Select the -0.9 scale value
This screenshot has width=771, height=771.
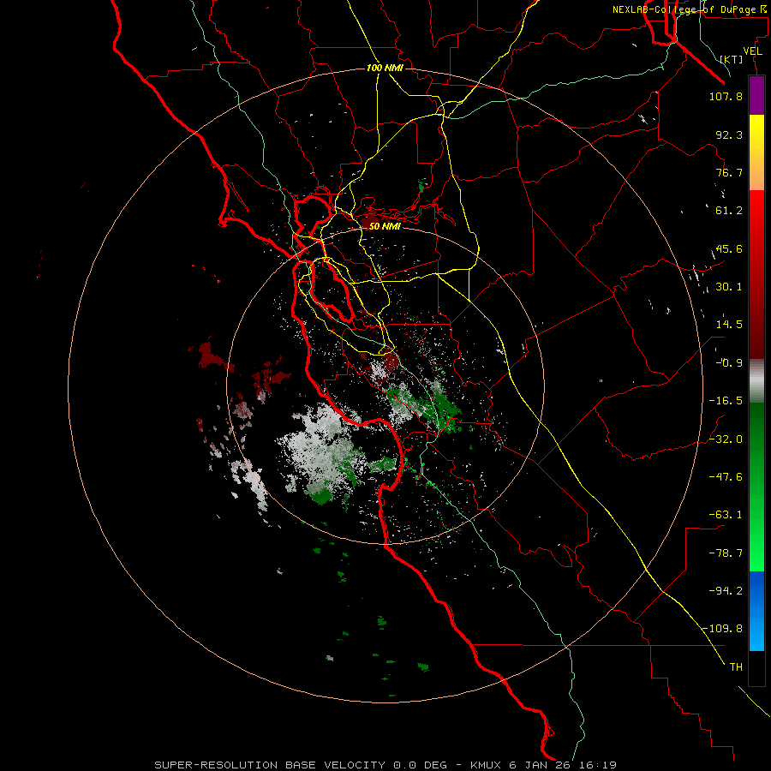click(729, 363)
